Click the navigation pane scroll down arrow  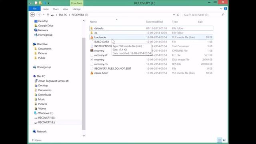[84, 136]
